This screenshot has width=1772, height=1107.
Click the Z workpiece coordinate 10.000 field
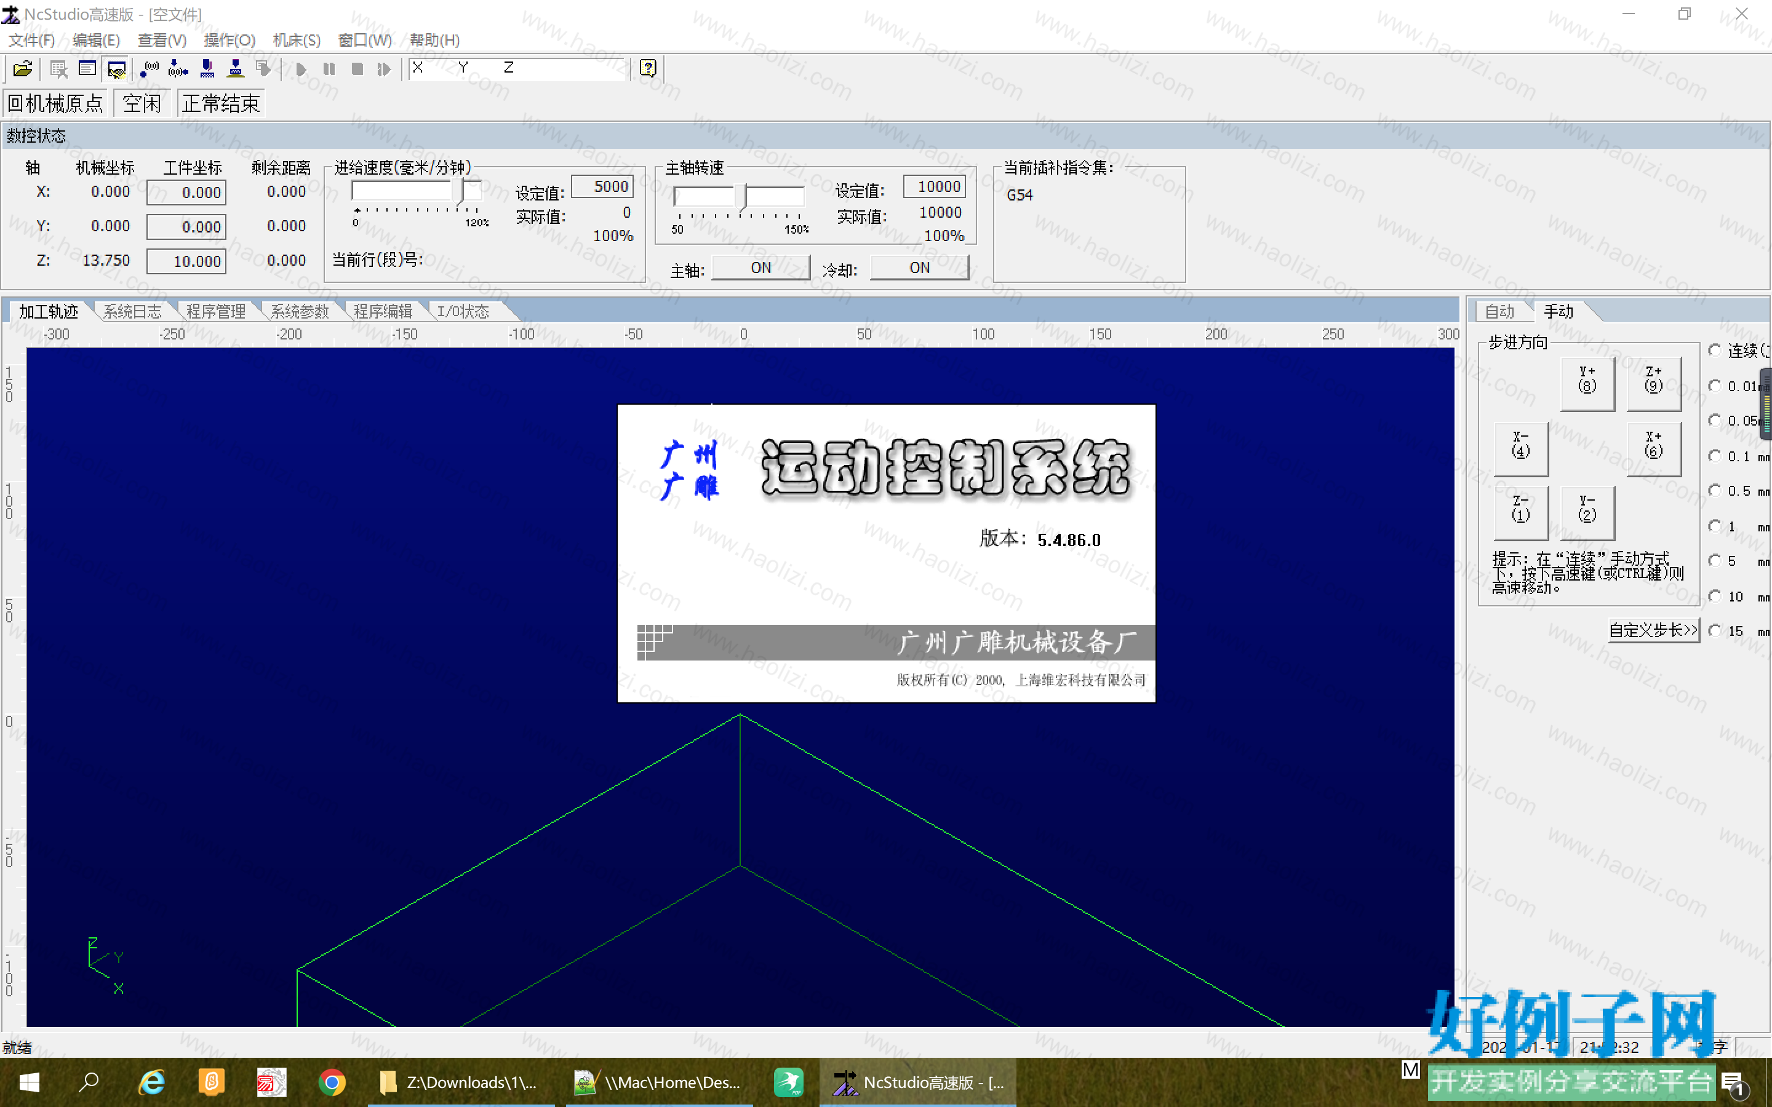click(186, 261)
